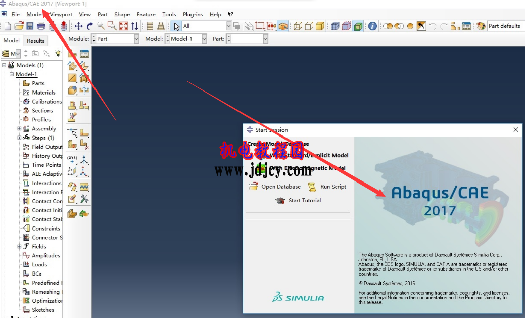
Task: Expand the Assembly tree node
Action: click(19, 129)
